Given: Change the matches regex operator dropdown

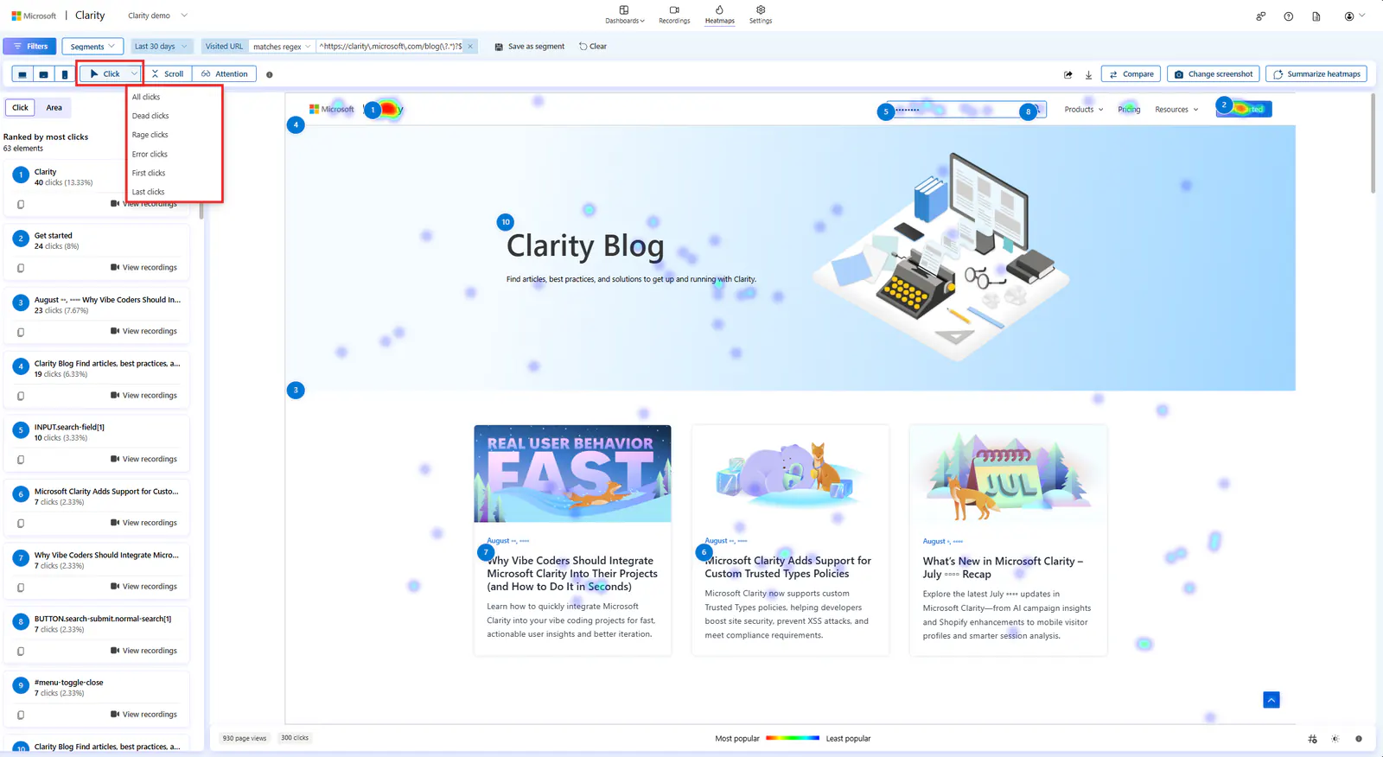Looking at the screenshot, I should coord(282,47).
